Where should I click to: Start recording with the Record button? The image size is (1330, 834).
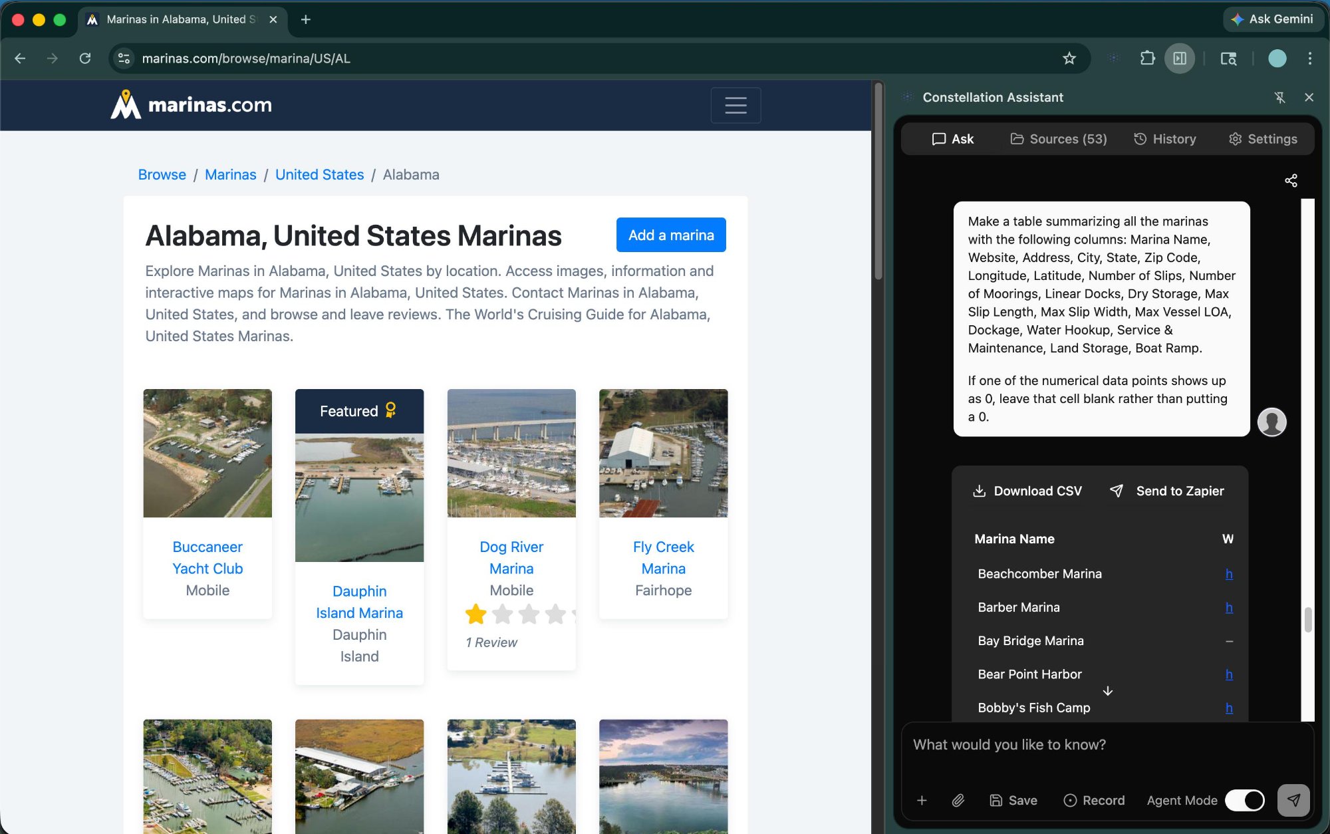pos(1095,800)
